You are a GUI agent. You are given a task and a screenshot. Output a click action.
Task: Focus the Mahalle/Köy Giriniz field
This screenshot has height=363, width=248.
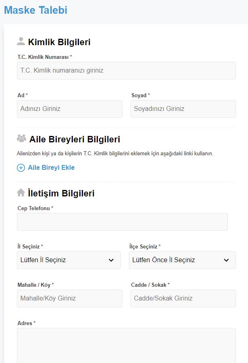coord(70,298)
